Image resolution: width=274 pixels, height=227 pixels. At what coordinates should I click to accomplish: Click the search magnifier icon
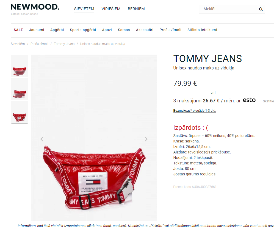tap(261, 9)
